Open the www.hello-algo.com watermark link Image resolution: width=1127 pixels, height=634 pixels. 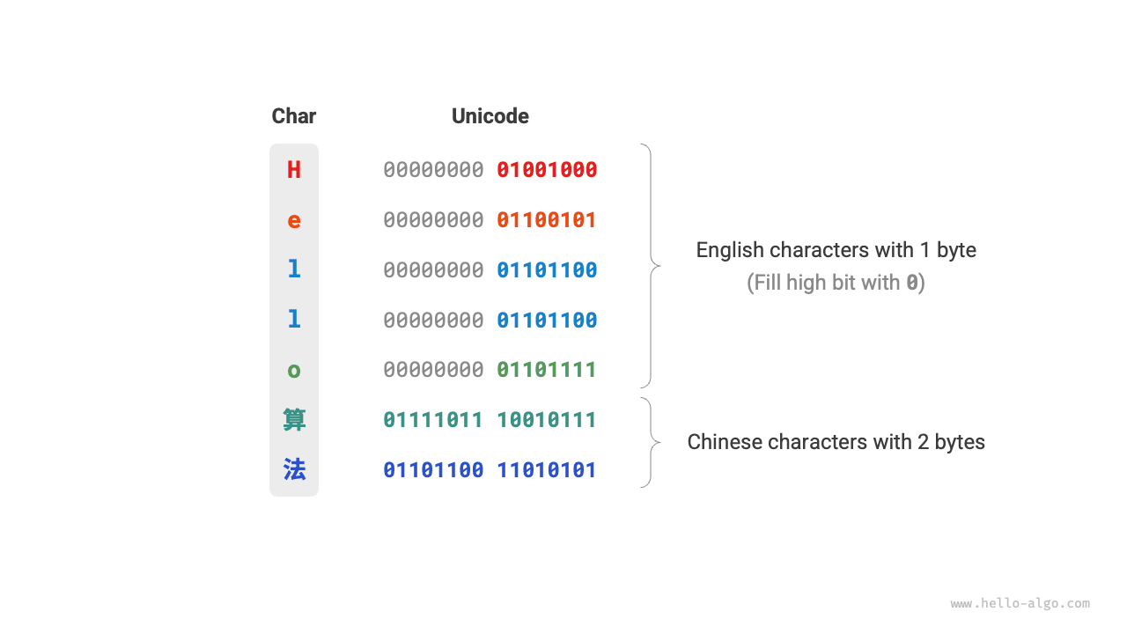1020,604
